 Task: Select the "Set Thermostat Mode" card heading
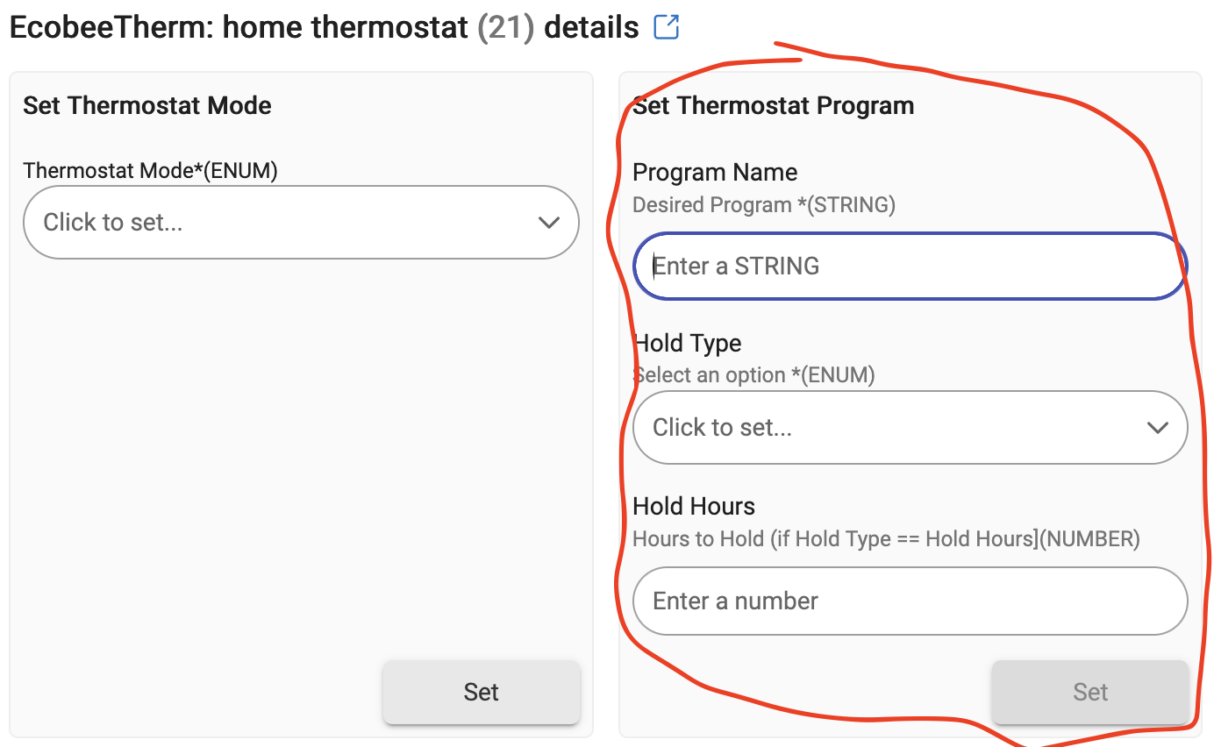(x=147, y=106)
